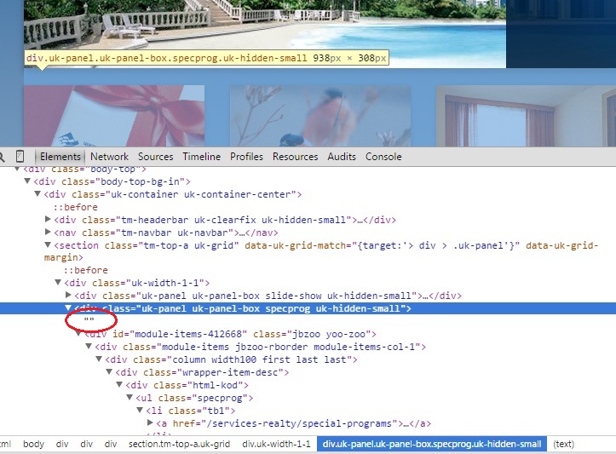Switch to the Network tab
Screen dimensions: 616x454
pos(109,157)
